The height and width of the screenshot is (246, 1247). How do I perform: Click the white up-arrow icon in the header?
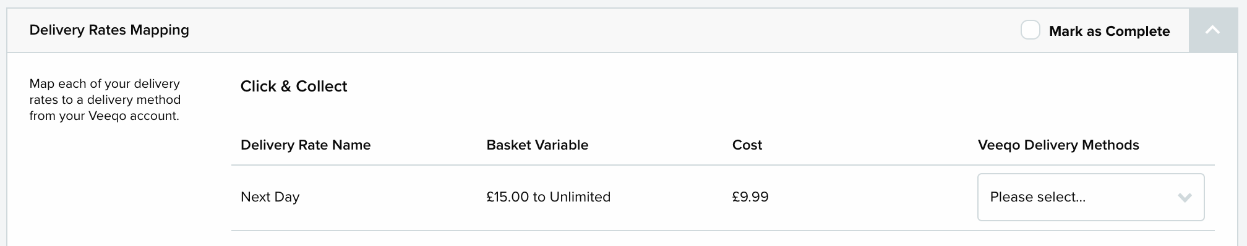1212,30
